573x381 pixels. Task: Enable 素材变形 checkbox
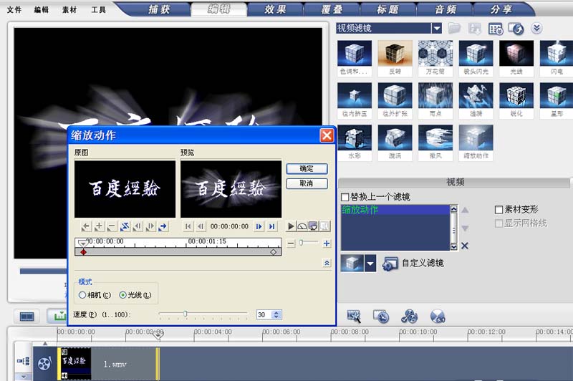pyautogui.click(x=499, y=210)
